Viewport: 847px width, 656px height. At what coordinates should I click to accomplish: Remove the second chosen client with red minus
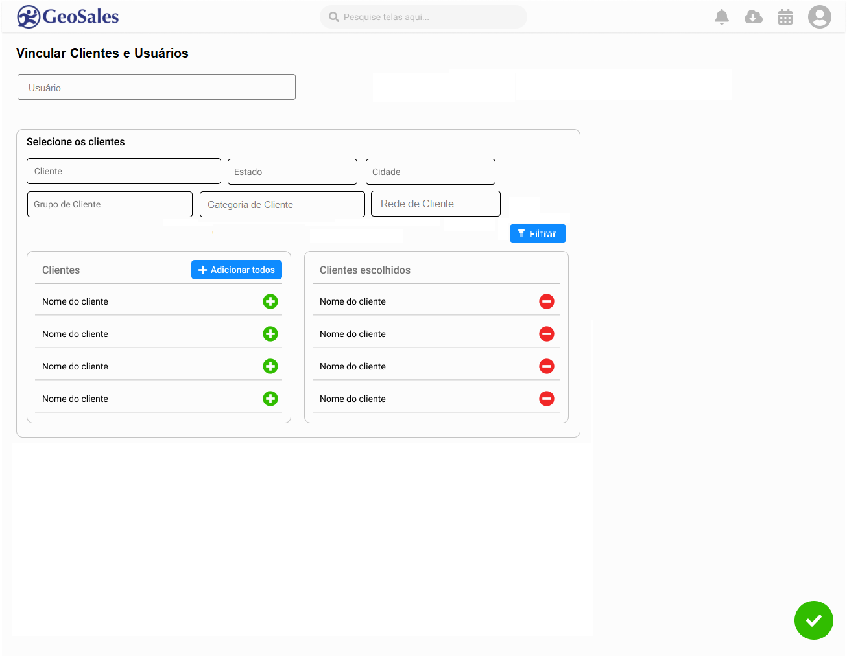(547, 334)
